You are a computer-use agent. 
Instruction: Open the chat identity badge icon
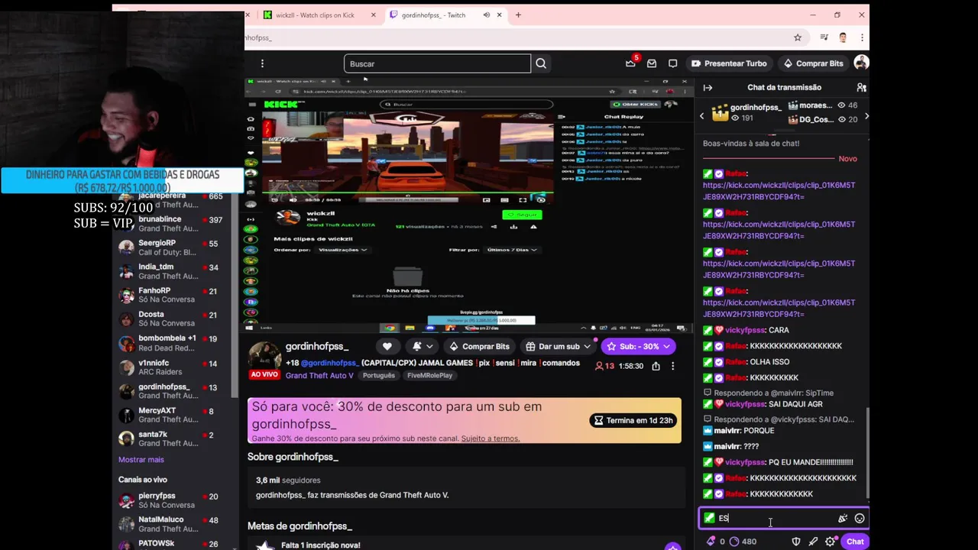(710, 518)
